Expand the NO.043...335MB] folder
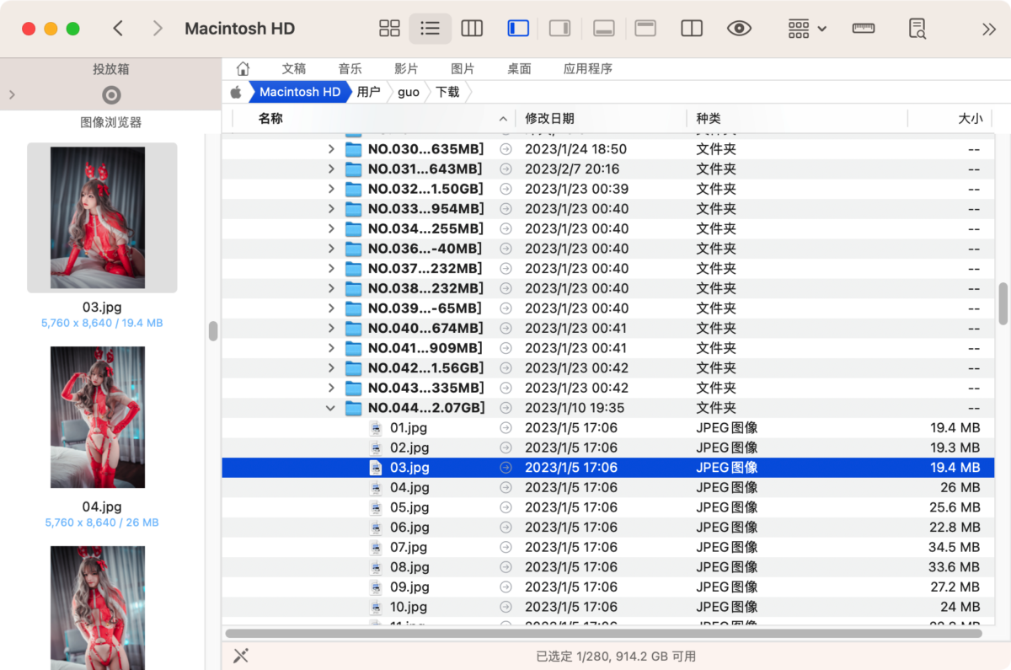 [331, 388]
